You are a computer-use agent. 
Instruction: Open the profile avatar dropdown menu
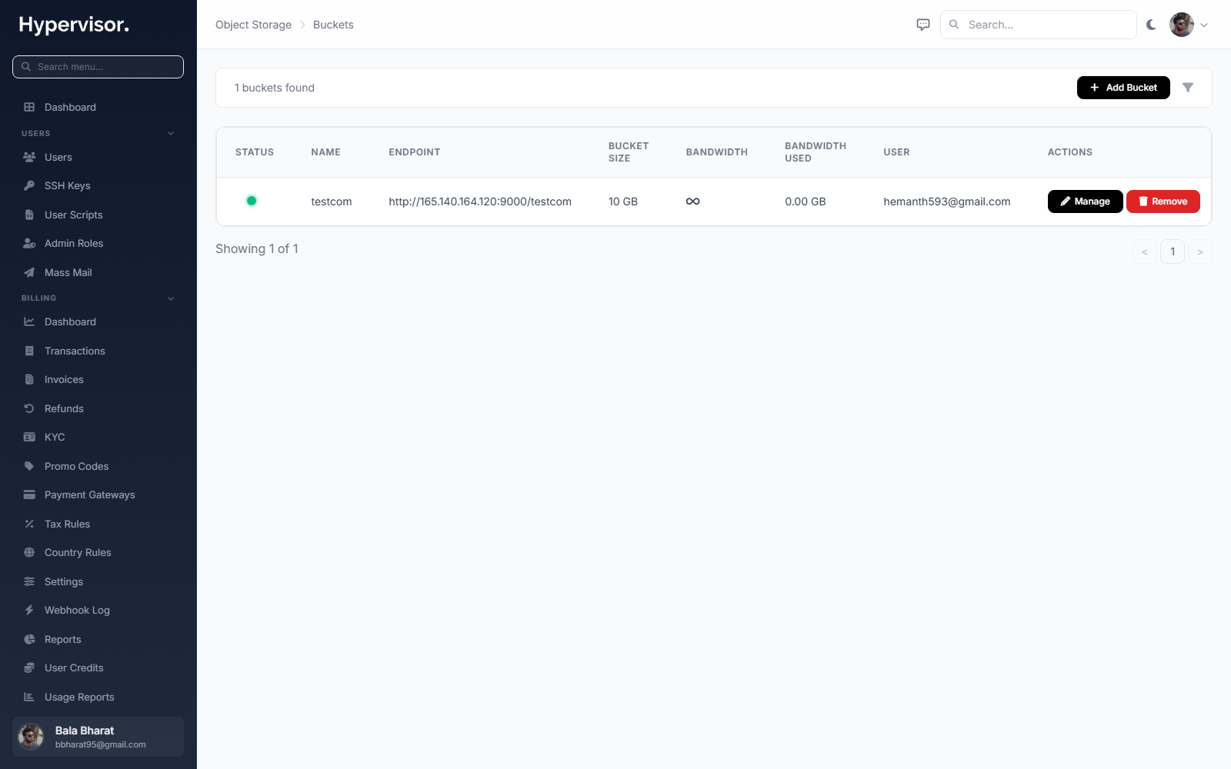(1189, 25)
